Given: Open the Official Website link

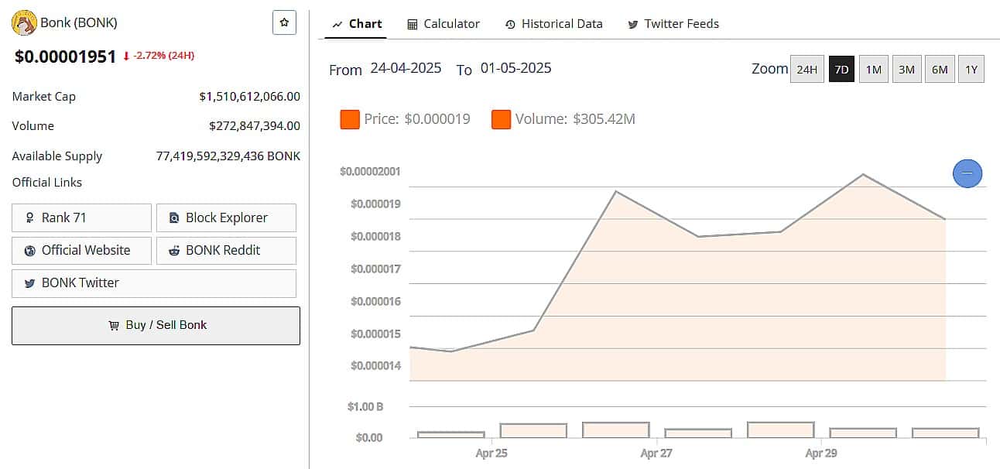Looking at the screenshot, I should click(81, 250).
